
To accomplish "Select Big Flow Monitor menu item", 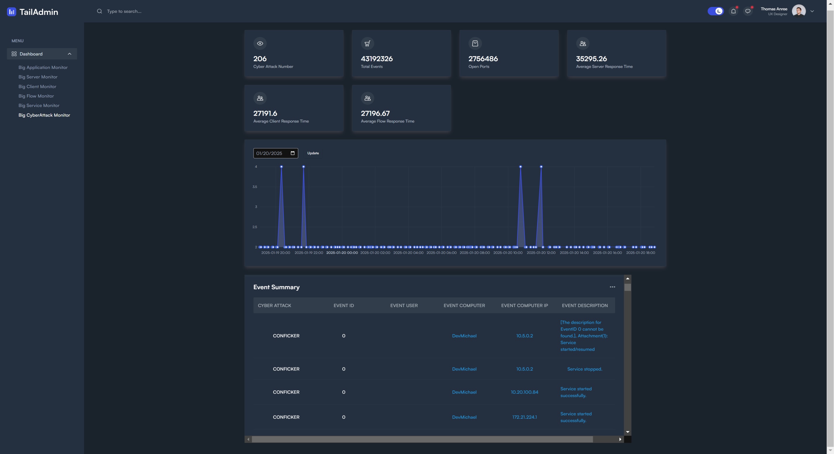I will point(36,96).
